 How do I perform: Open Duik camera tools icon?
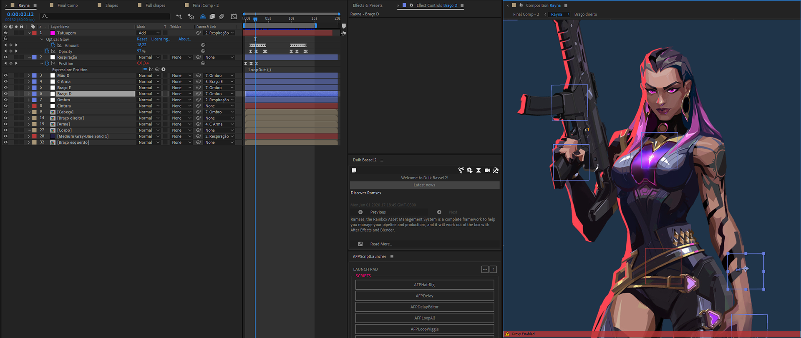click(x=487, y=170)
